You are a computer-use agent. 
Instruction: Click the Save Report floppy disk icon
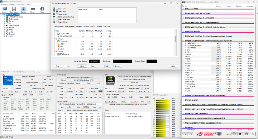point(14,10)
